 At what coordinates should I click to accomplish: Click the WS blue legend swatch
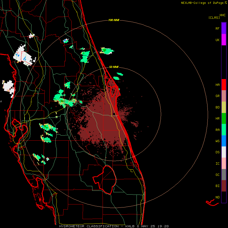point(224,141)
